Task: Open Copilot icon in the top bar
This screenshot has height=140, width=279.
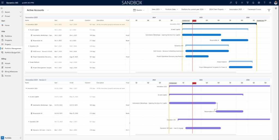Action: 270,3
